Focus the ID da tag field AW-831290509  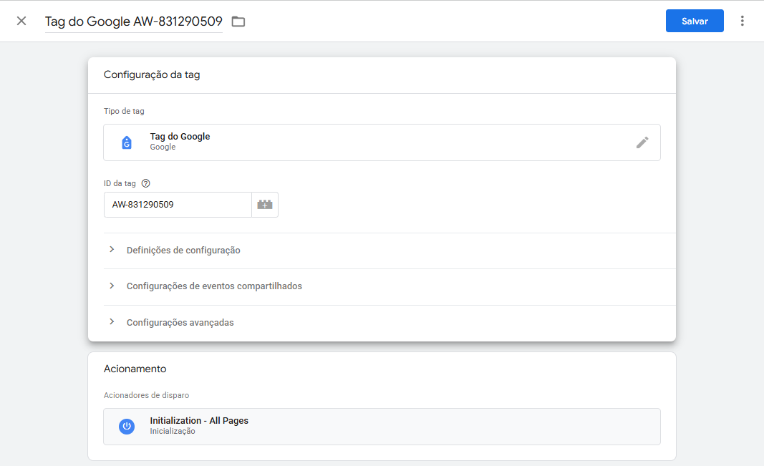pos(177,205)
